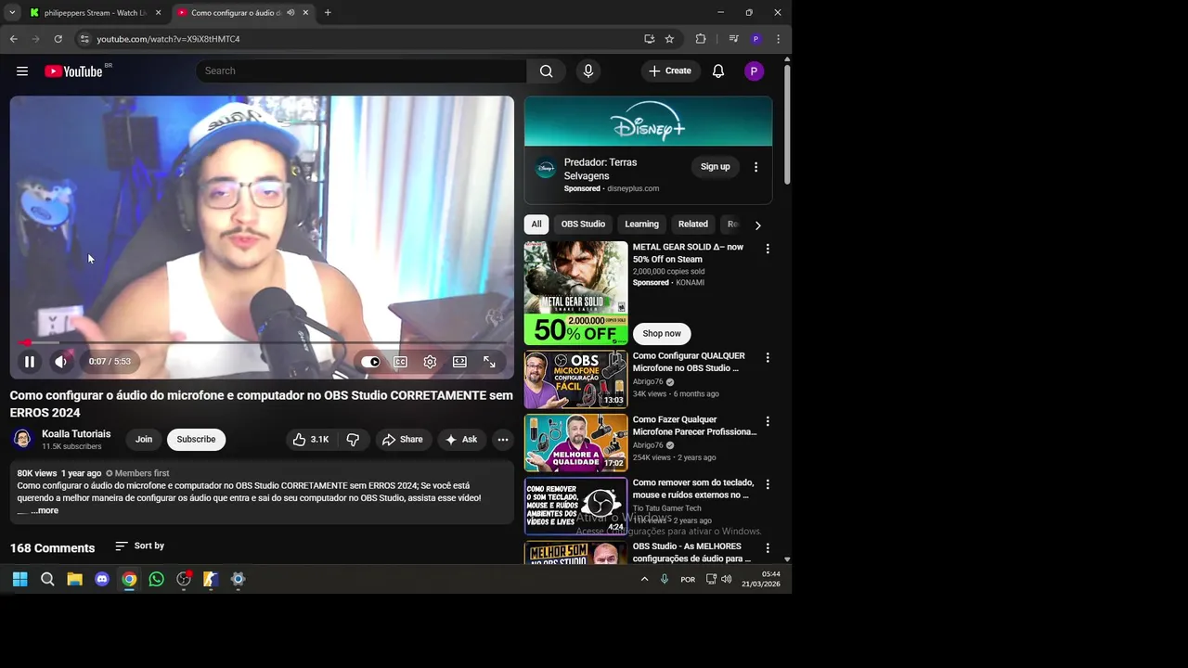Click the Create button
This screenshot has height=668, width=1188.
coord(669,71)
